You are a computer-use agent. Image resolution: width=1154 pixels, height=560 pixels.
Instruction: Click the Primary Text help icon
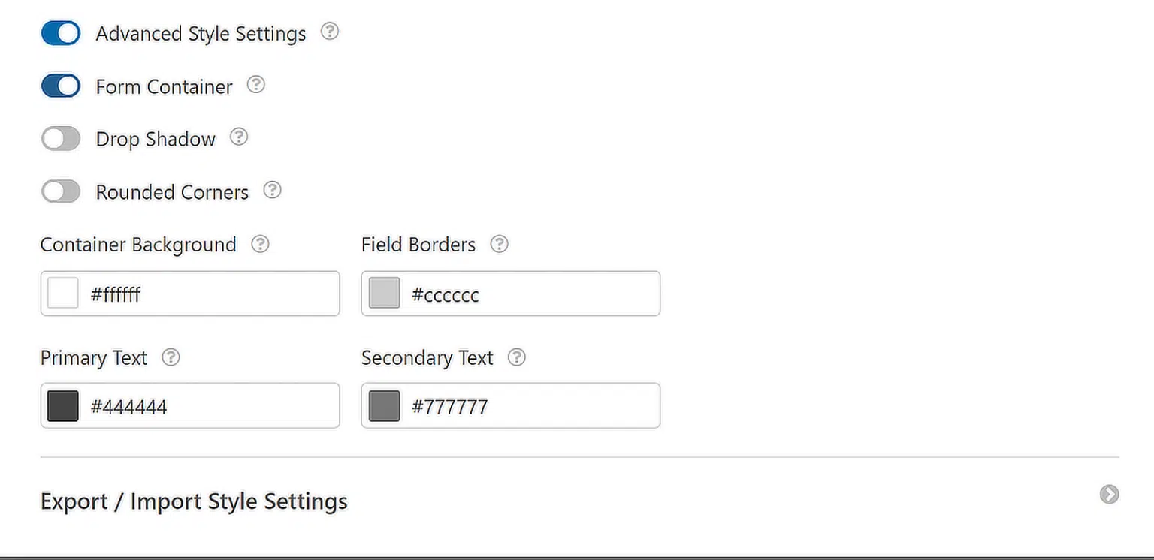(171, 357)
